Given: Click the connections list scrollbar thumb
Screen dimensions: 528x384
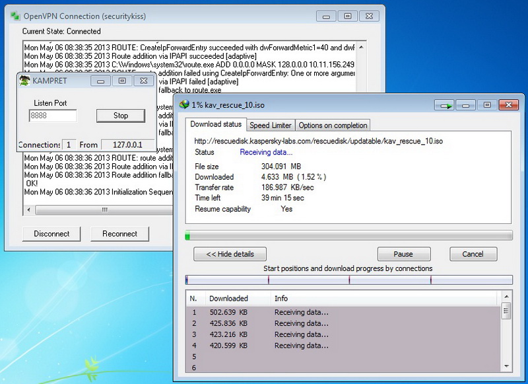Looking at the screenshot, I should pyautogui.click(x=506, y=311).
